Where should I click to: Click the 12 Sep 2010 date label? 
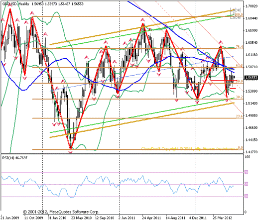point(105,218)
